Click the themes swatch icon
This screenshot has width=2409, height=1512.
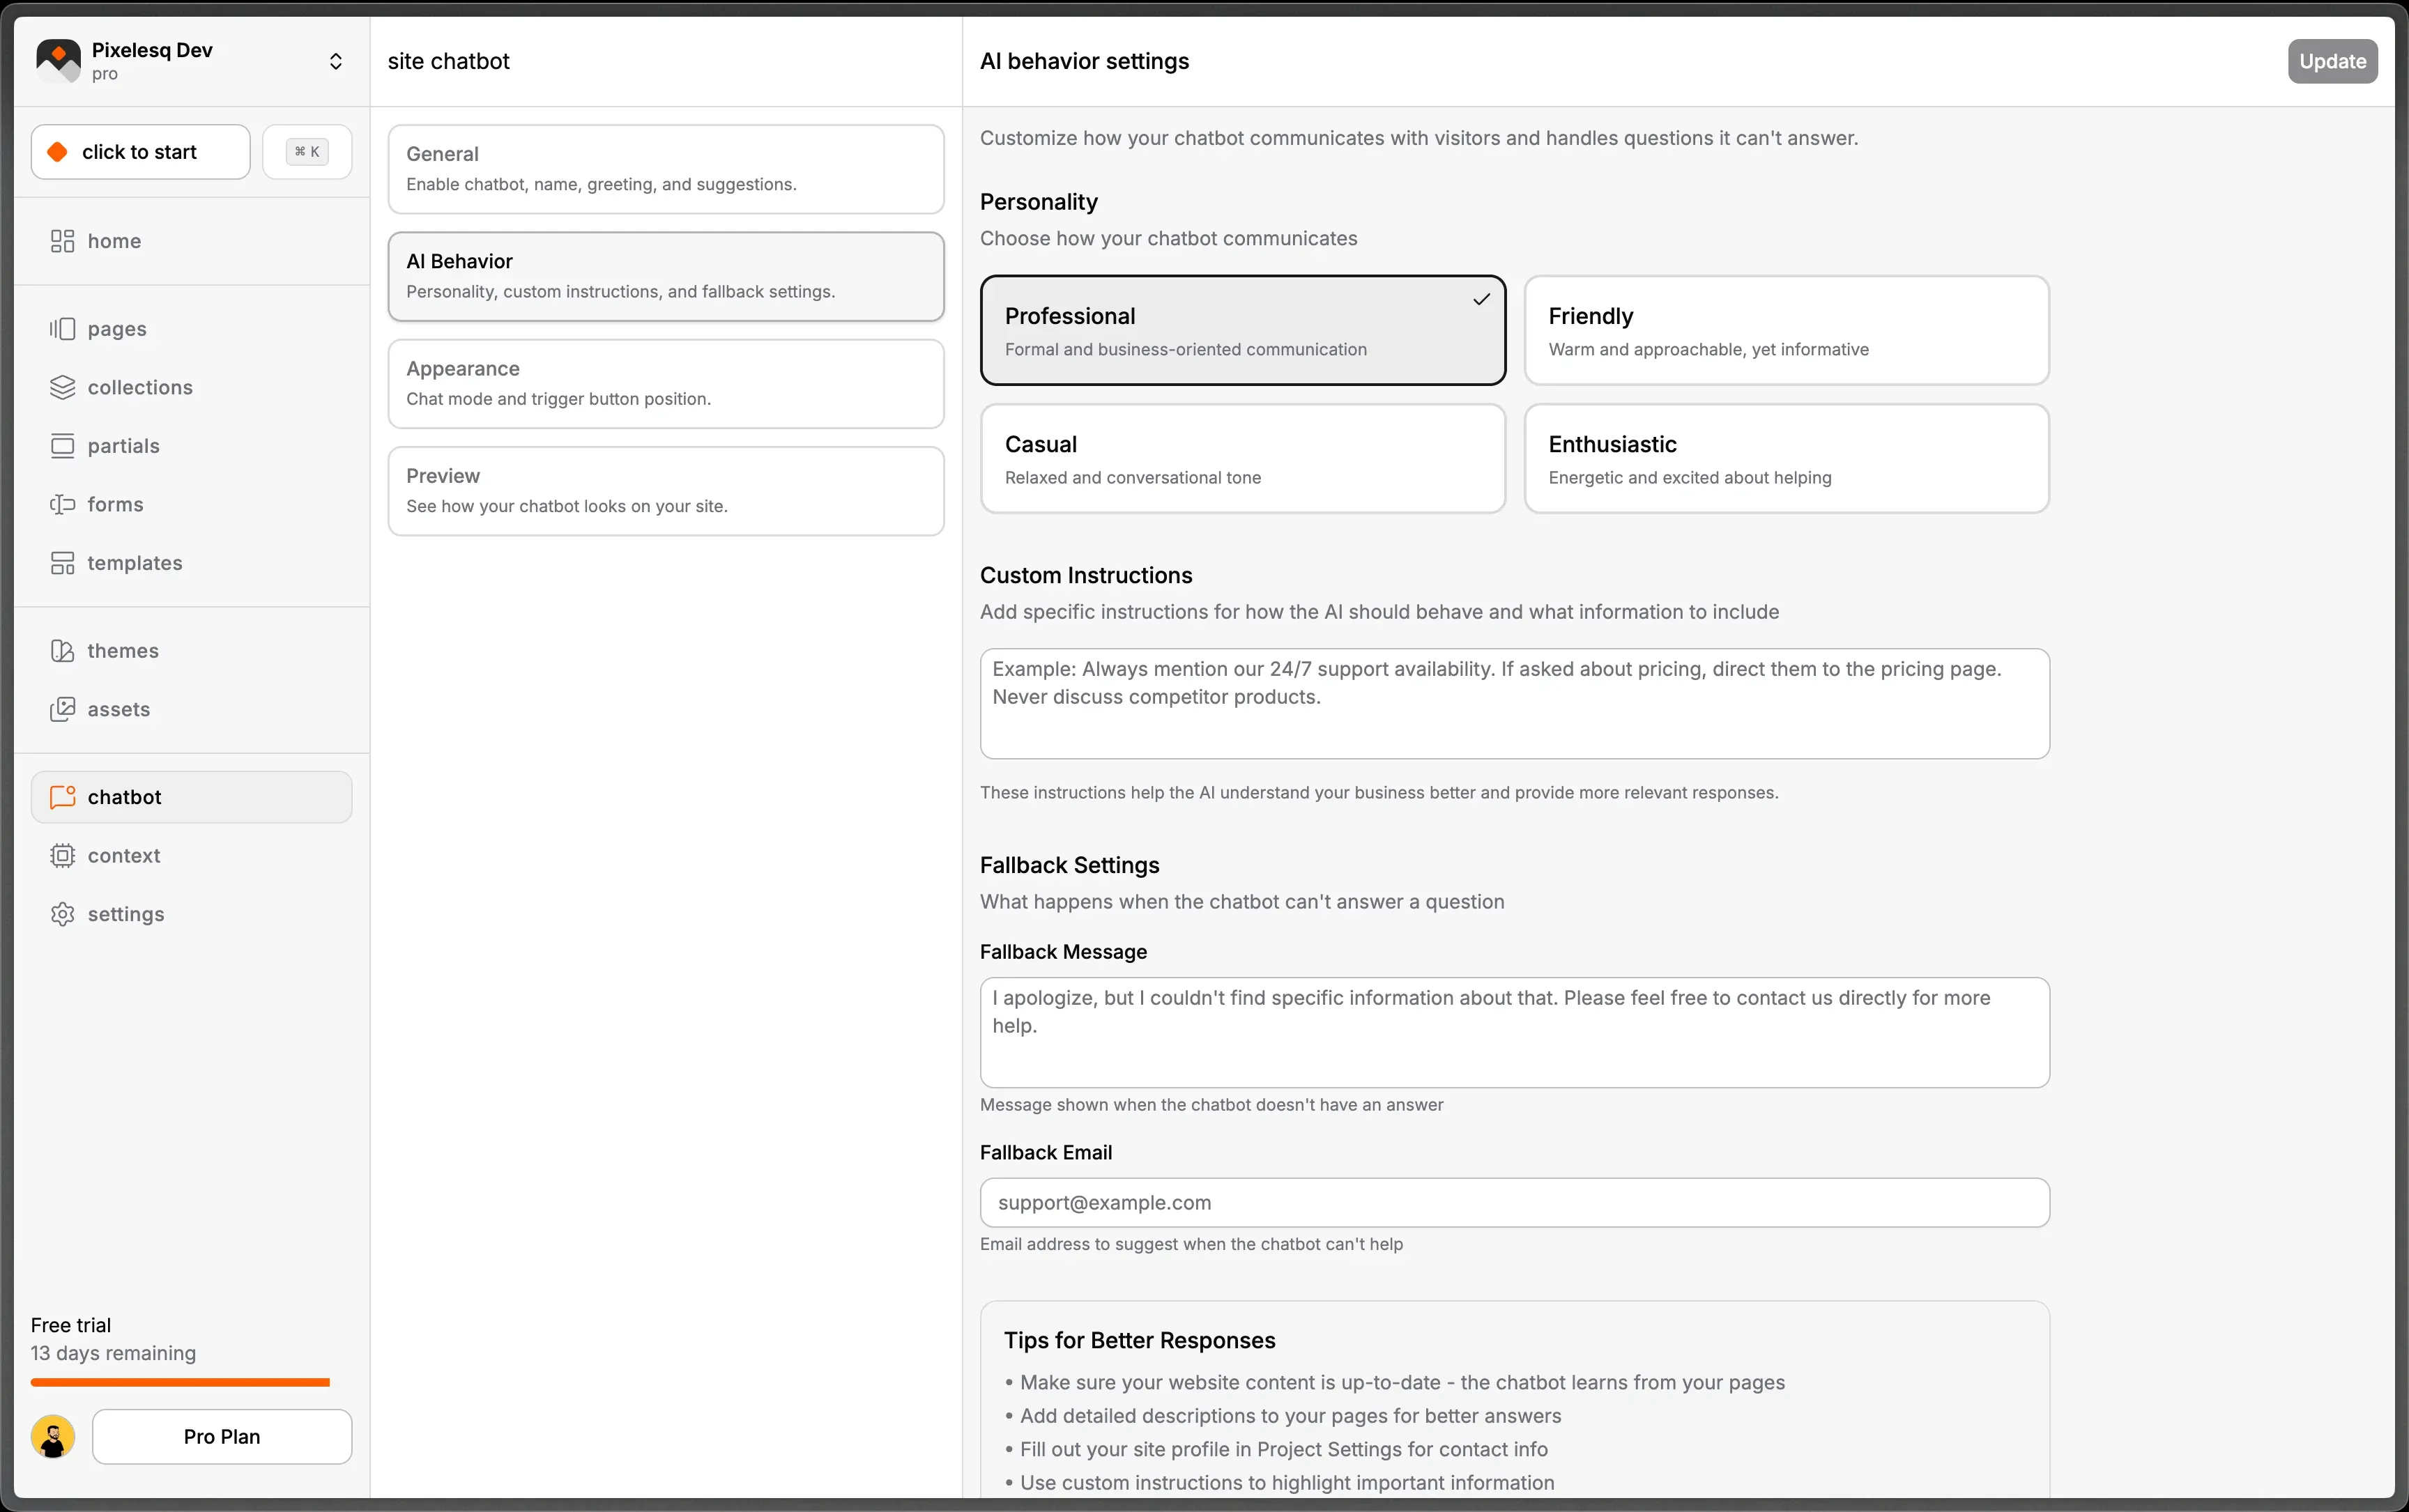(x=62, y=651)
